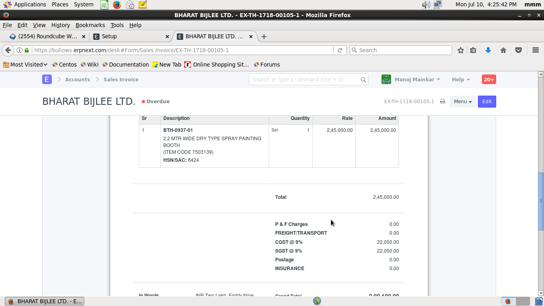The height and width of the screenshot is (306, 544).
Task: Open the new tab plus button
Action: click(264, 37)
